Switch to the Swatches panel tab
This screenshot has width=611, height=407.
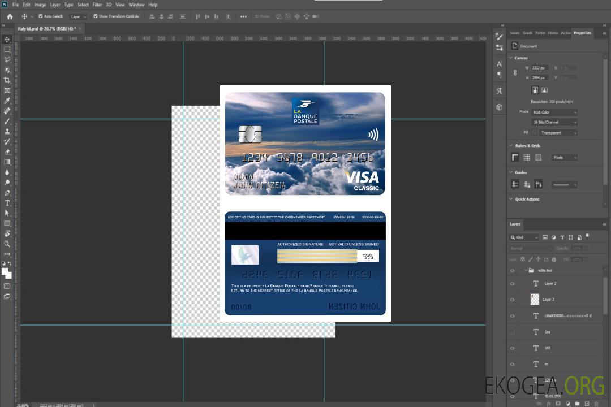(x=514, y=33)
